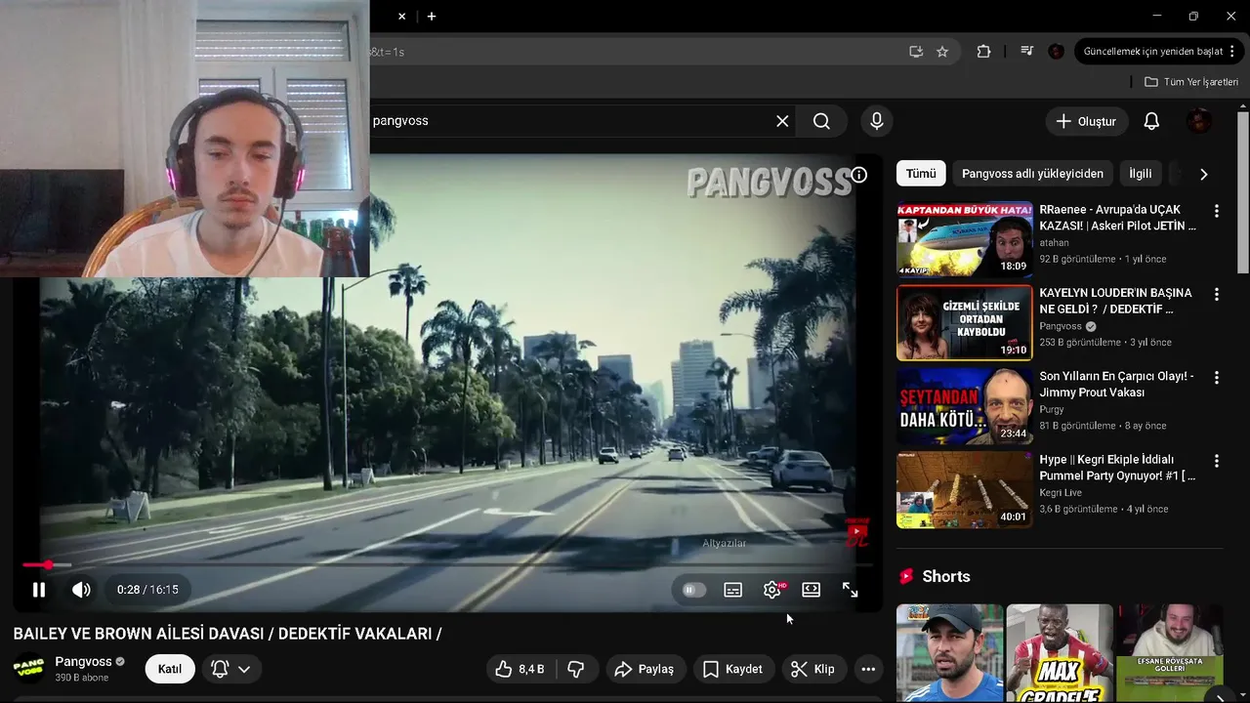Click install app icon in address bar

pos(916,52)
